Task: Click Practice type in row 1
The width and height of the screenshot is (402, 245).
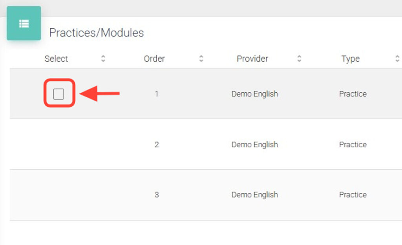Action: (x=353, y=94)
